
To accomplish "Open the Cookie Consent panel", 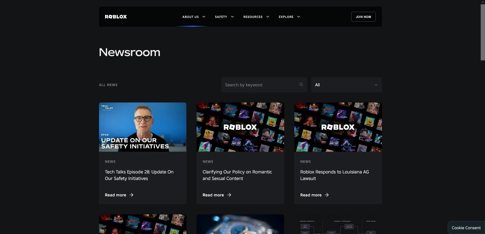I will click(466, 228).
